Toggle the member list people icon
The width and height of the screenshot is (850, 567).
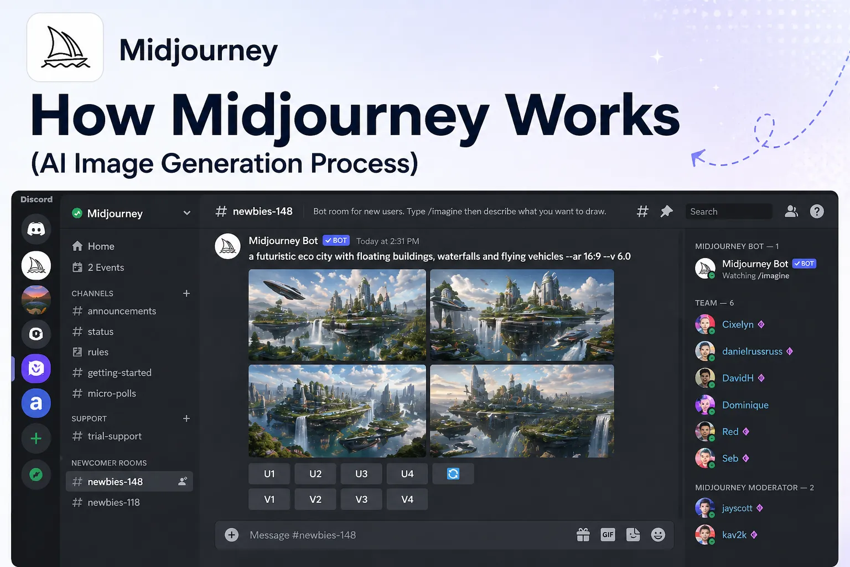791,211
